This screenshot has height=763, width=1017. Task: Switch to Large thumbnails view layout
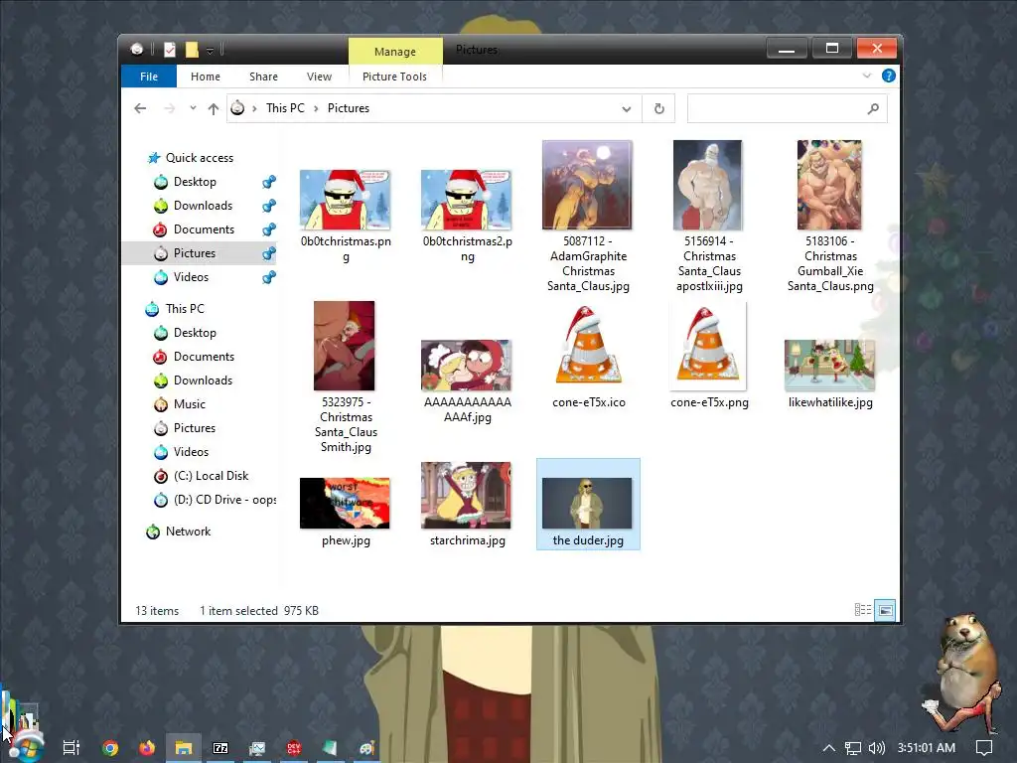pyautogui.click(x=885, y=610)
